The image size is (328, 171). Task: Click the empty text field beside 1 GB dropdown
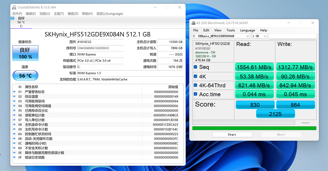293,36
